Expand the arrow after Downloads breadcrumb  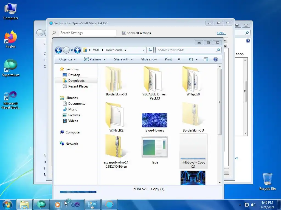click(125, 50)
